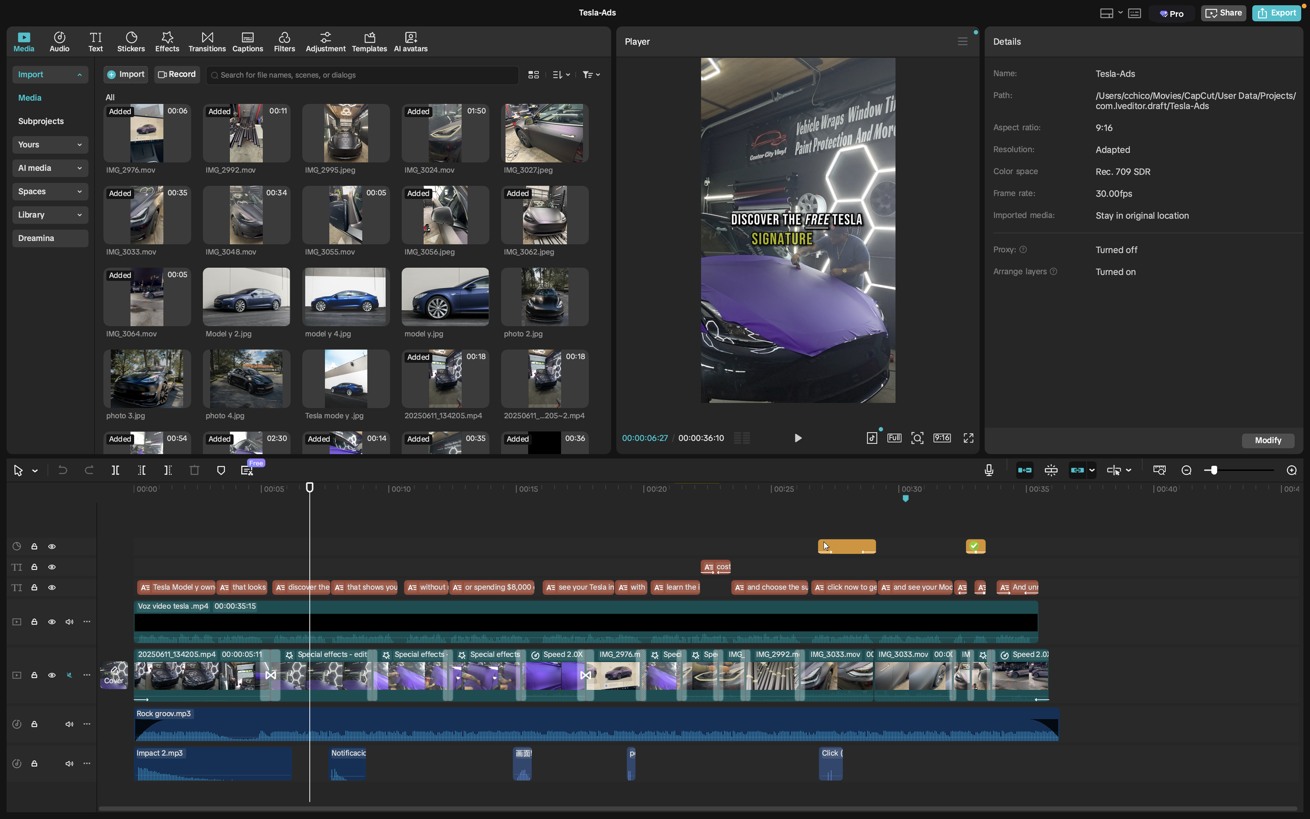Switch to the Transitions tab
The height and width of the screenshot is (819, 1310).
point(207,42)
